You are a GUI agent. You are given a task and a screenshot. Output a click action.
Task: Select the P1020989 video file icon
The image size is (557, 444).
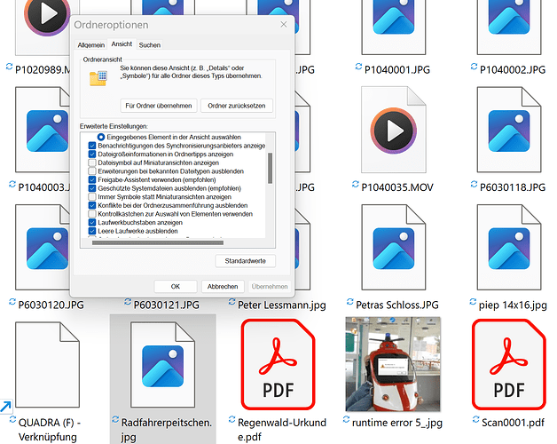click(x=42, y=27)
